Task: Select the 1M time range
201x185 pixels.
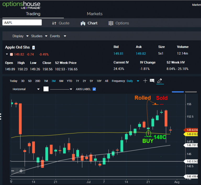Action: 46,81
